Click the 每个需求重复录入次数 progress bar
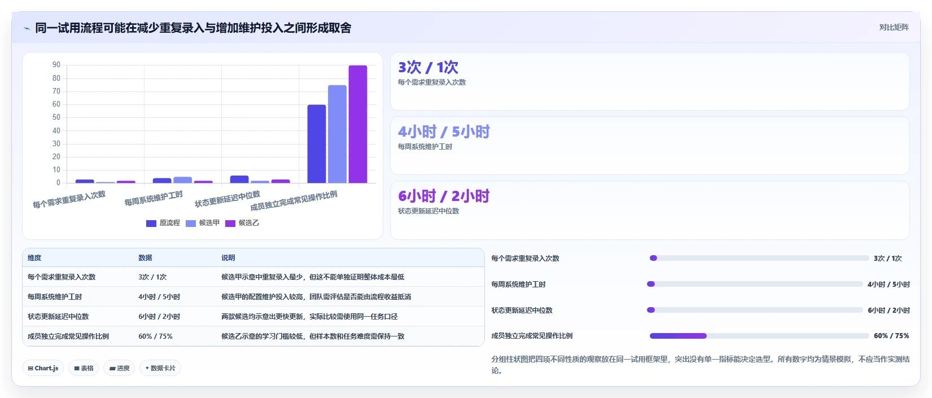Screen dimensions: 932x398 click(759, 258)
